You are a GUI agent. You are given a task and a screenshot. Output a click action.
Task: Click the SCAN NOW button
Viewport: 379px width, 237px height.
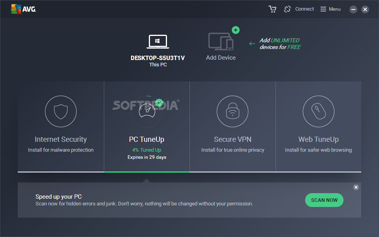[324, 200]
